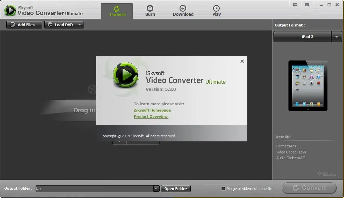
Task: Browse for output folder with ellipsis button
Action: click(156, 188)
